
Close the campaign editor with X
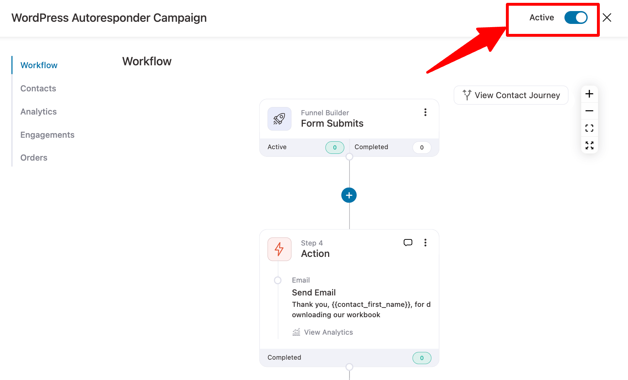[x=607, y=17]
